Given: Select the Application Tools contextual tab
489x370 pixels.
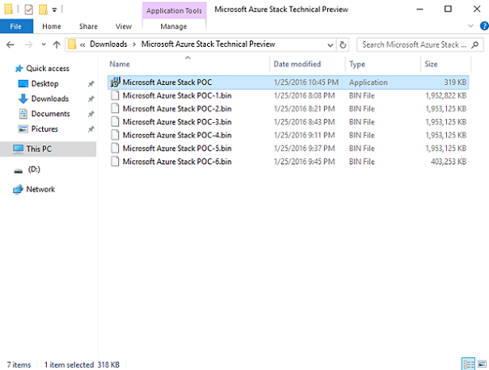Looking at the screenshot, I should [x=174, y=10].
